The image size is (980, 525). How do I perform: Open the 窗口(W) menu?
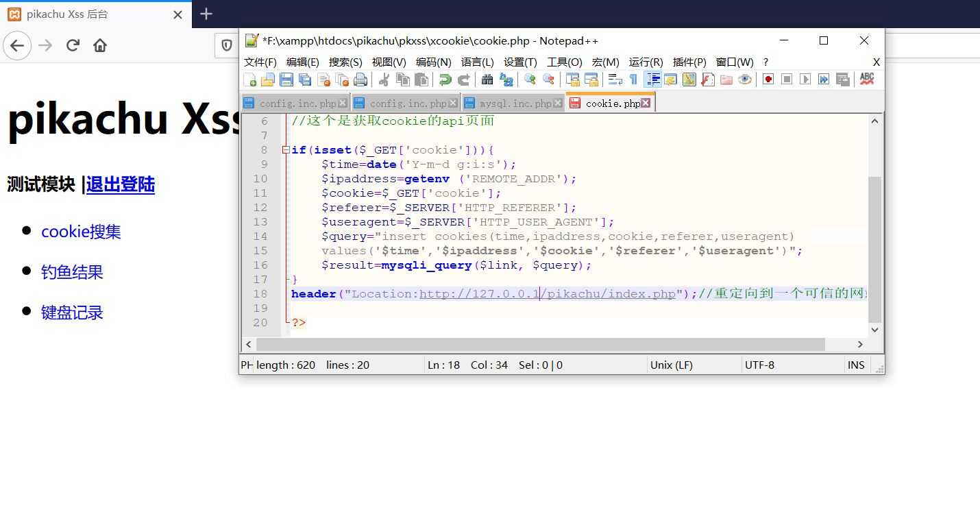click(735, 62)
